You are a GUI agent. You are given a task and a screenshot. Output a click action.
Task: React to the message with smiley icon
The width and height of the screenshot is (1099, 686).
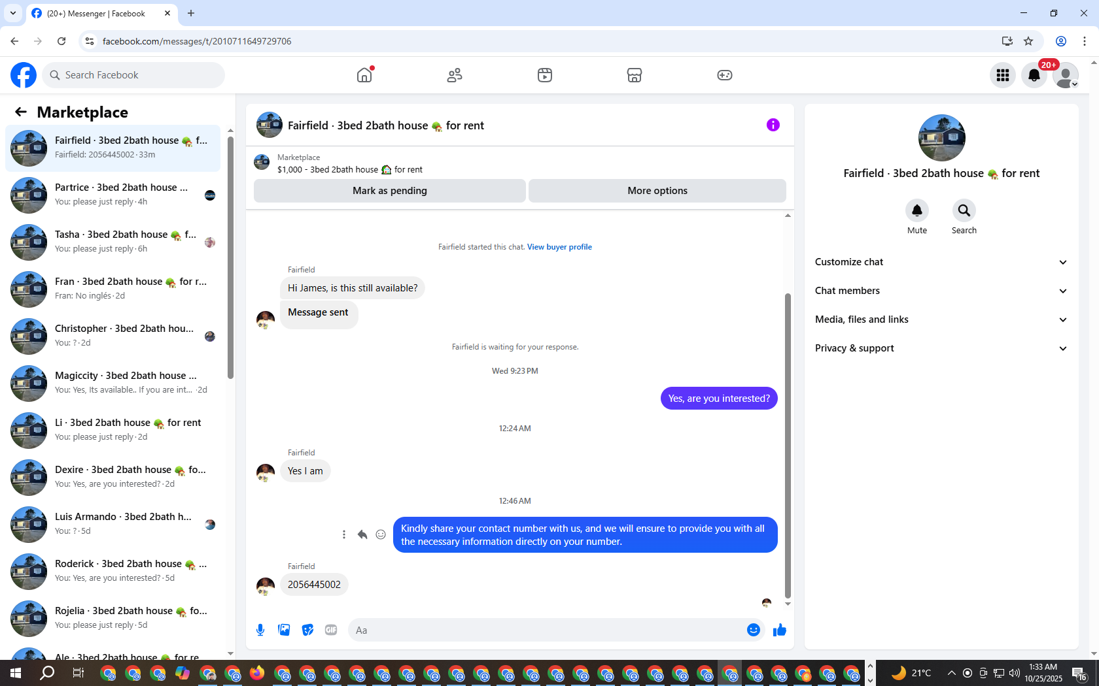(x=381, y=534)
